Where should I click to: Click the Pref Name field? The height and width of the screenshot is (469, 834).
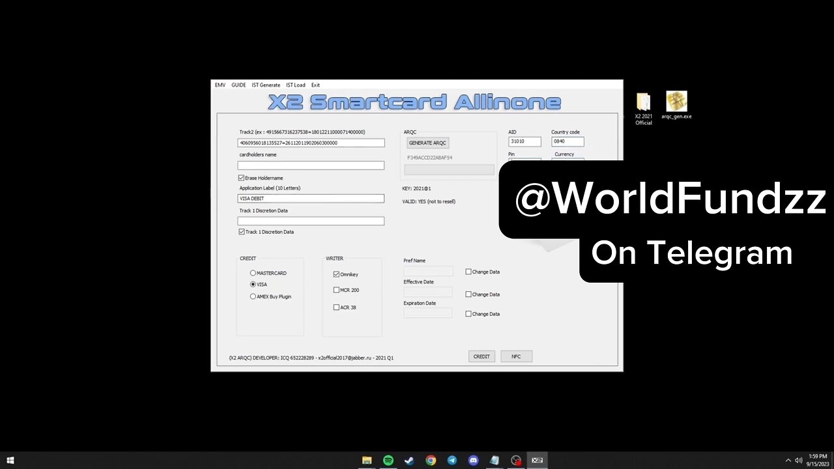(428, 271)
